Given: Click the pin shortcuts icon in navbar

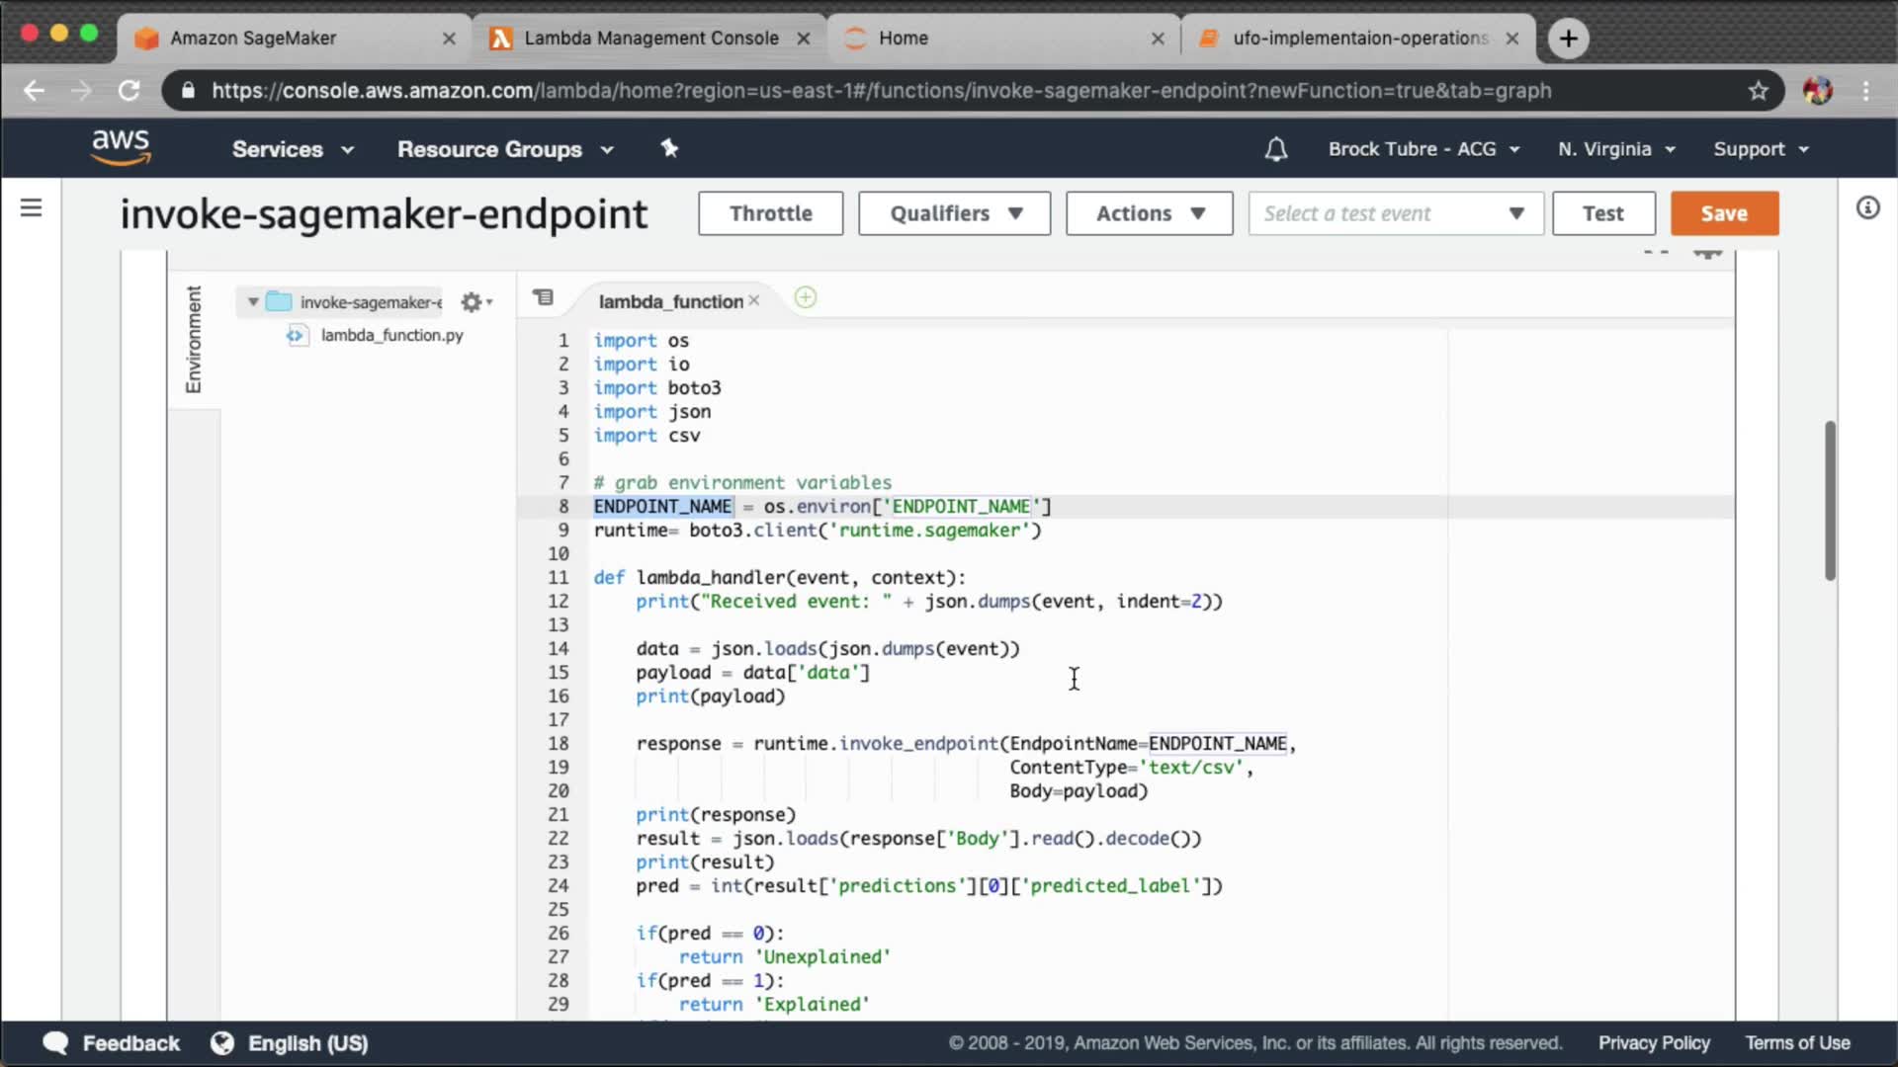Looking at the screenshot, I should 669,148.
